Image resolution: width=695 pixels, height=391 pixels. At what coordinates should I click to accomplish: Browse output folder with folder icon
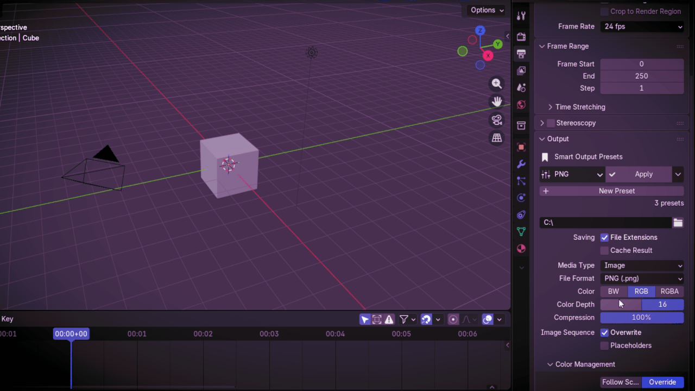click(678, 222)
